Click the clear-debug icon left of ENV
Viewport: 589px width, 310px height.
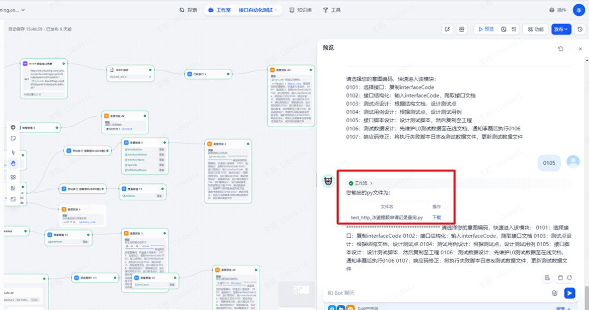coord(447,29)
